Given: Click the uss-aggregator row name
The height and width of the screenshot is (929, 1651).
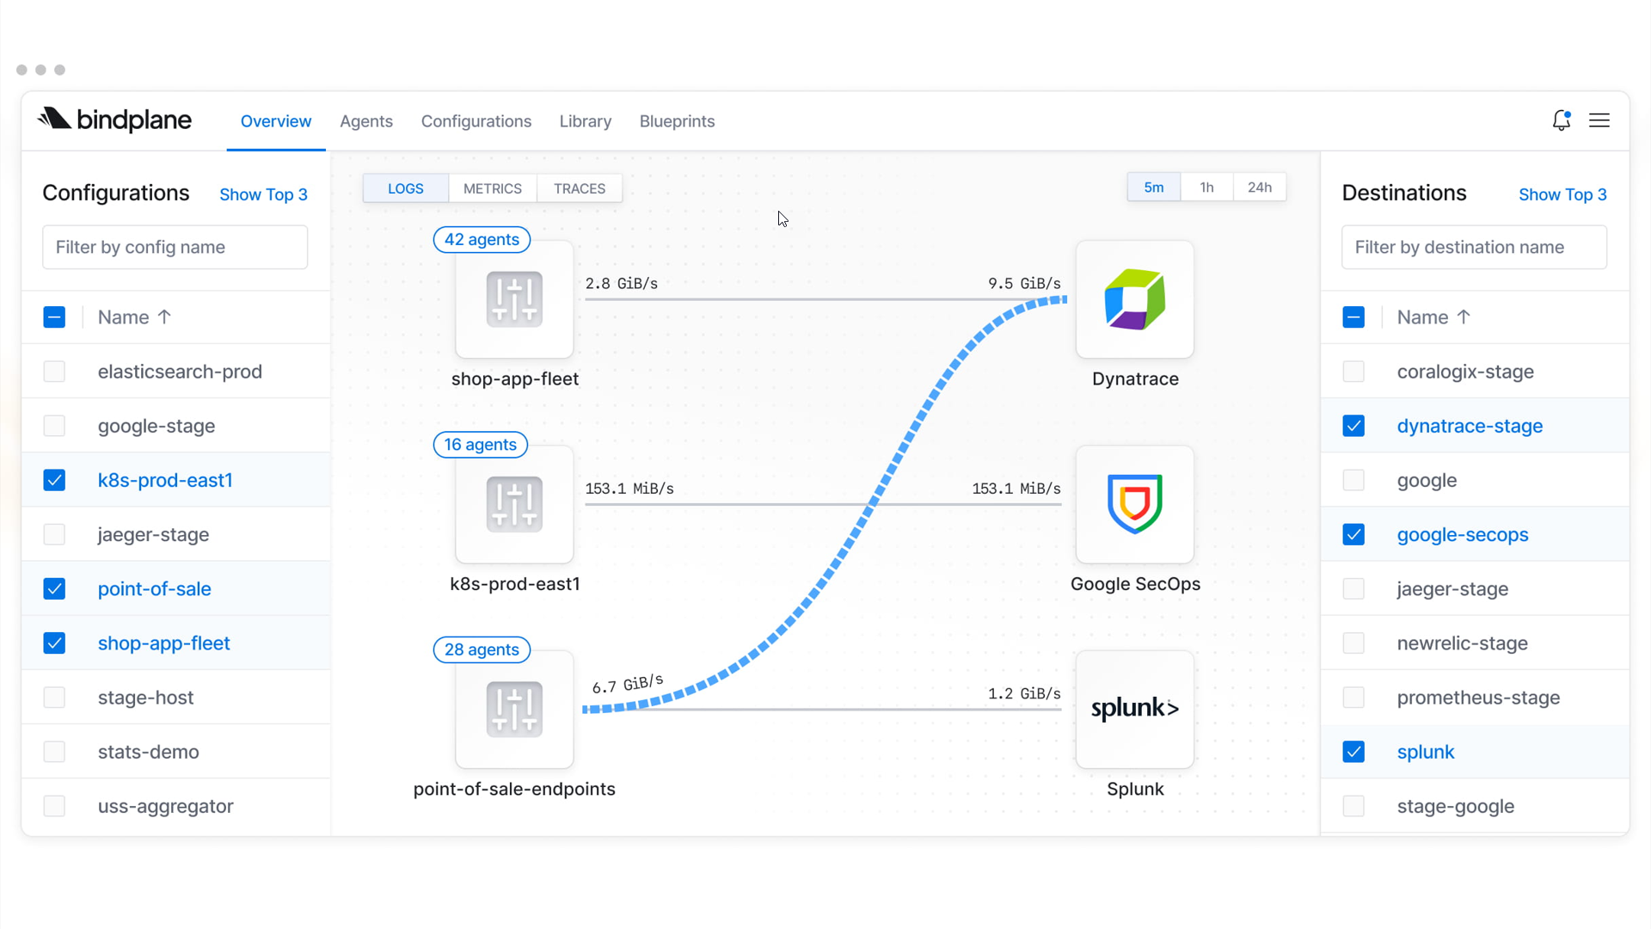Looking at the screenshot, I should click(166, 806).
